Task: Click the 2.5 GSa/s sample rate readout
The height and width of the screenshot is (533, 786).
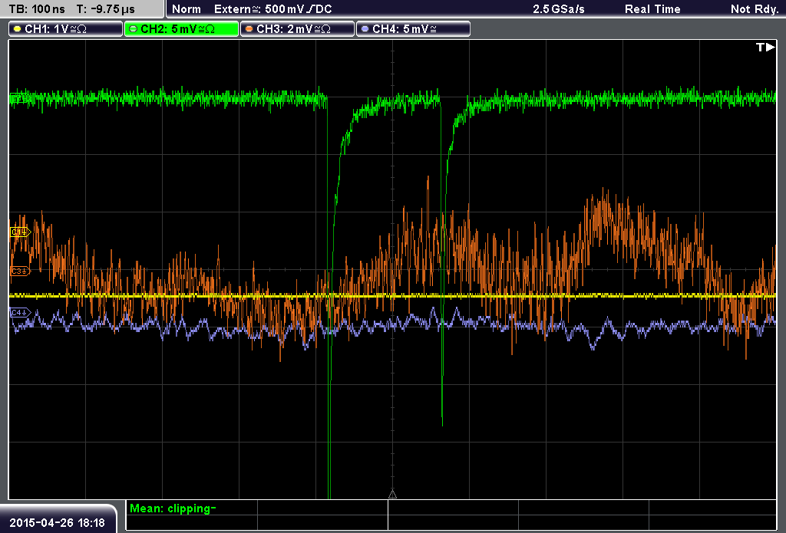Action: pyautogui.click(x=559, y=9)
